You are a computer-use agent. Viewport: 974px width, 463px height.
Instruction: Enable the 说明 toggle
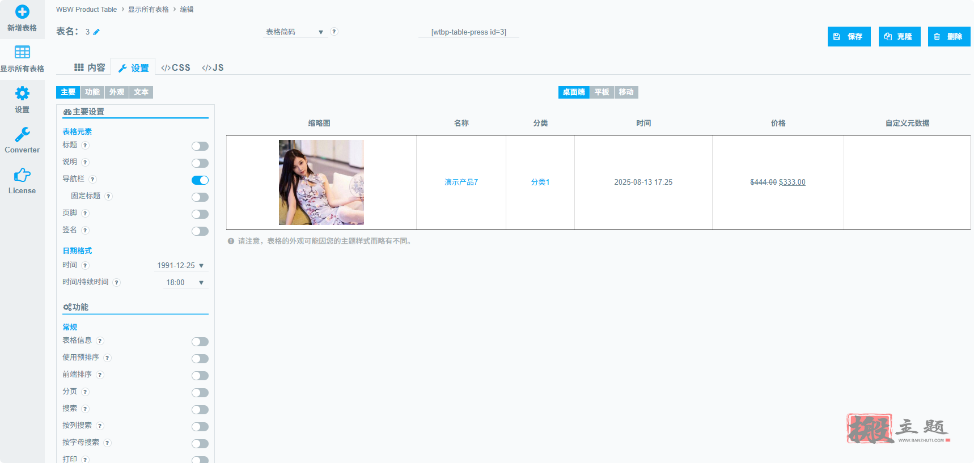pos(200,163)
